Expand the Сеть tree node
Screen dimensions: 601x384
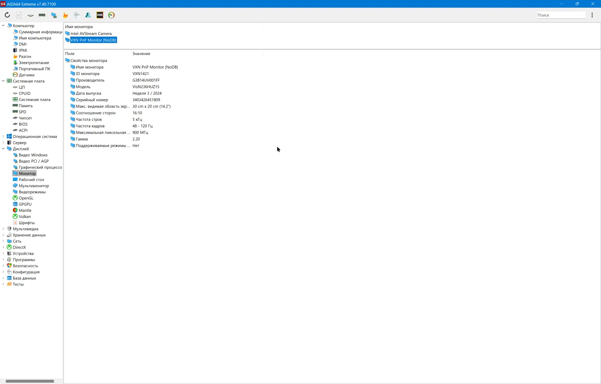coord(3,241)
